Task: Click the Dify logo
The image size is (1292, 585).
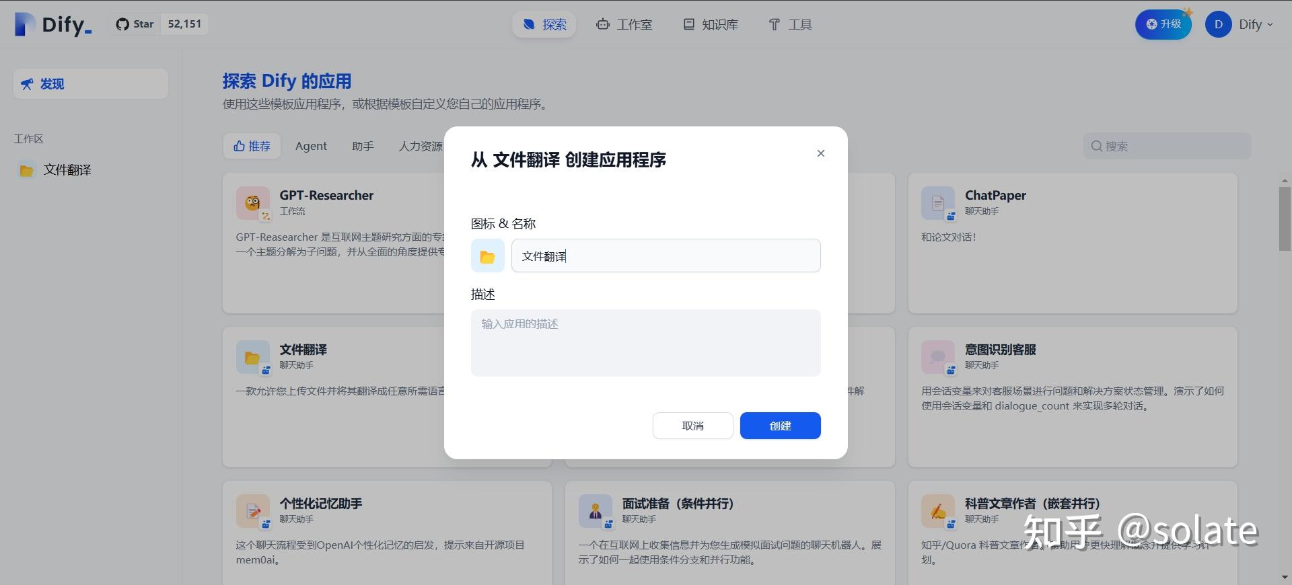Action: (x=53, y=24)
